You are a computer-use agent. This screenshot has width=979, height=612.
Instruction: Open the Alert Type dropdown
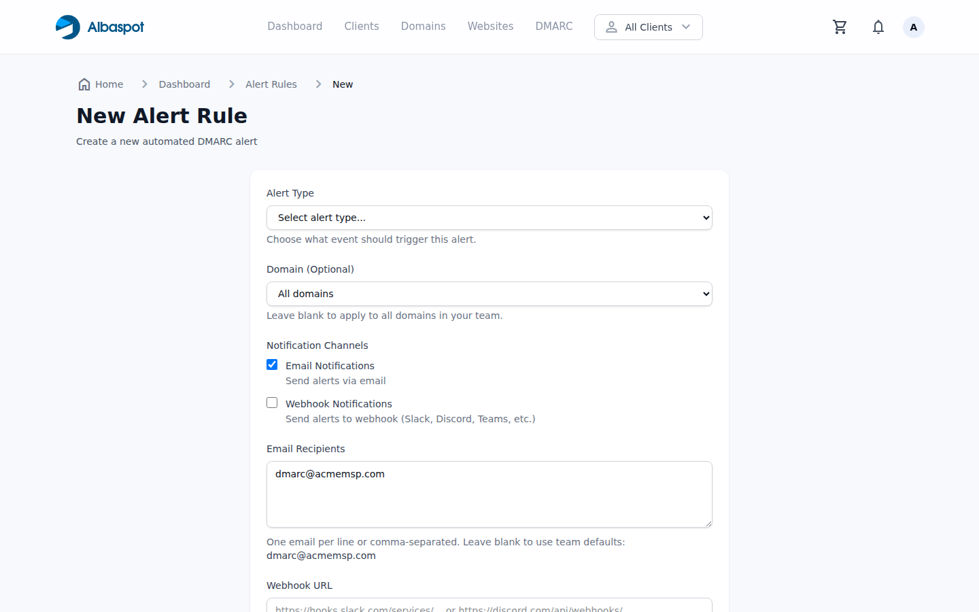pyautogui.click(x=489, y=218)
